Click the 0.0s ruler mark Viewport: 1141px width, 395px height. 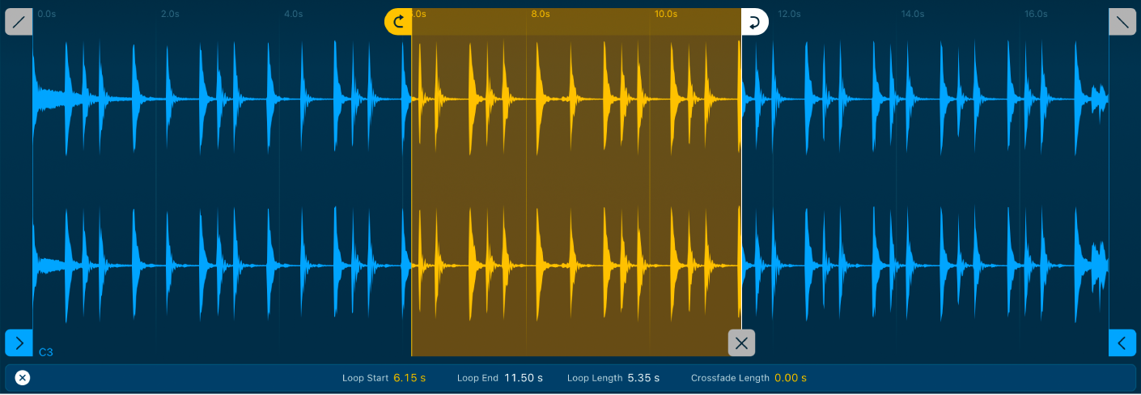(x=47, y=14)
